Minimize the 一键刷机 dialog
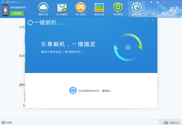The image size is (182, 125). point(146,20)
